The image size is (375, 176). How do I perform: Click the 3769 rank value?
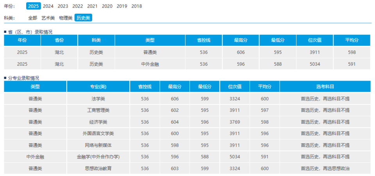235,122
